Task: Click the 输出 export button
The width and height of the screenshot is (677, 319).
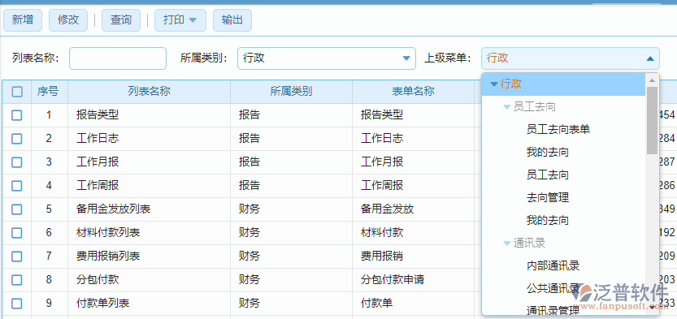Action: point(232,19)
